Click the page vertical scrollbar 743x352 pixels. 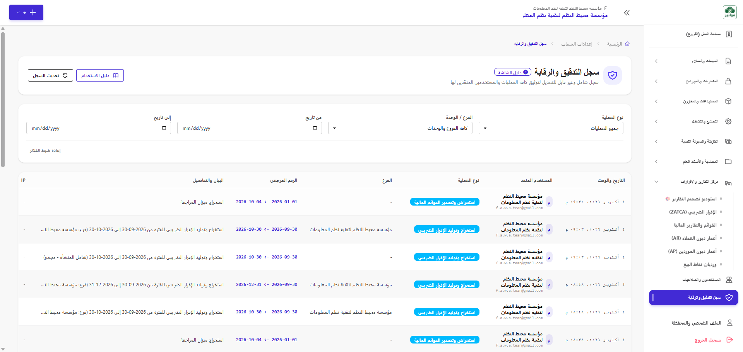[3, 100]
